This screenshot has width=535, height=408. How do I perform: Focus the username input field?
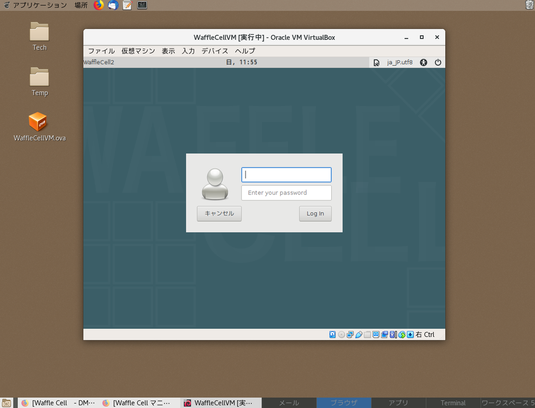286,175
